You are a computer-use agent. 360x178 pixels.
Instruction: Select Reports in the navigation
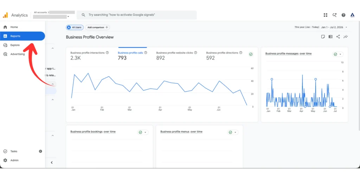tap(22, 36)
